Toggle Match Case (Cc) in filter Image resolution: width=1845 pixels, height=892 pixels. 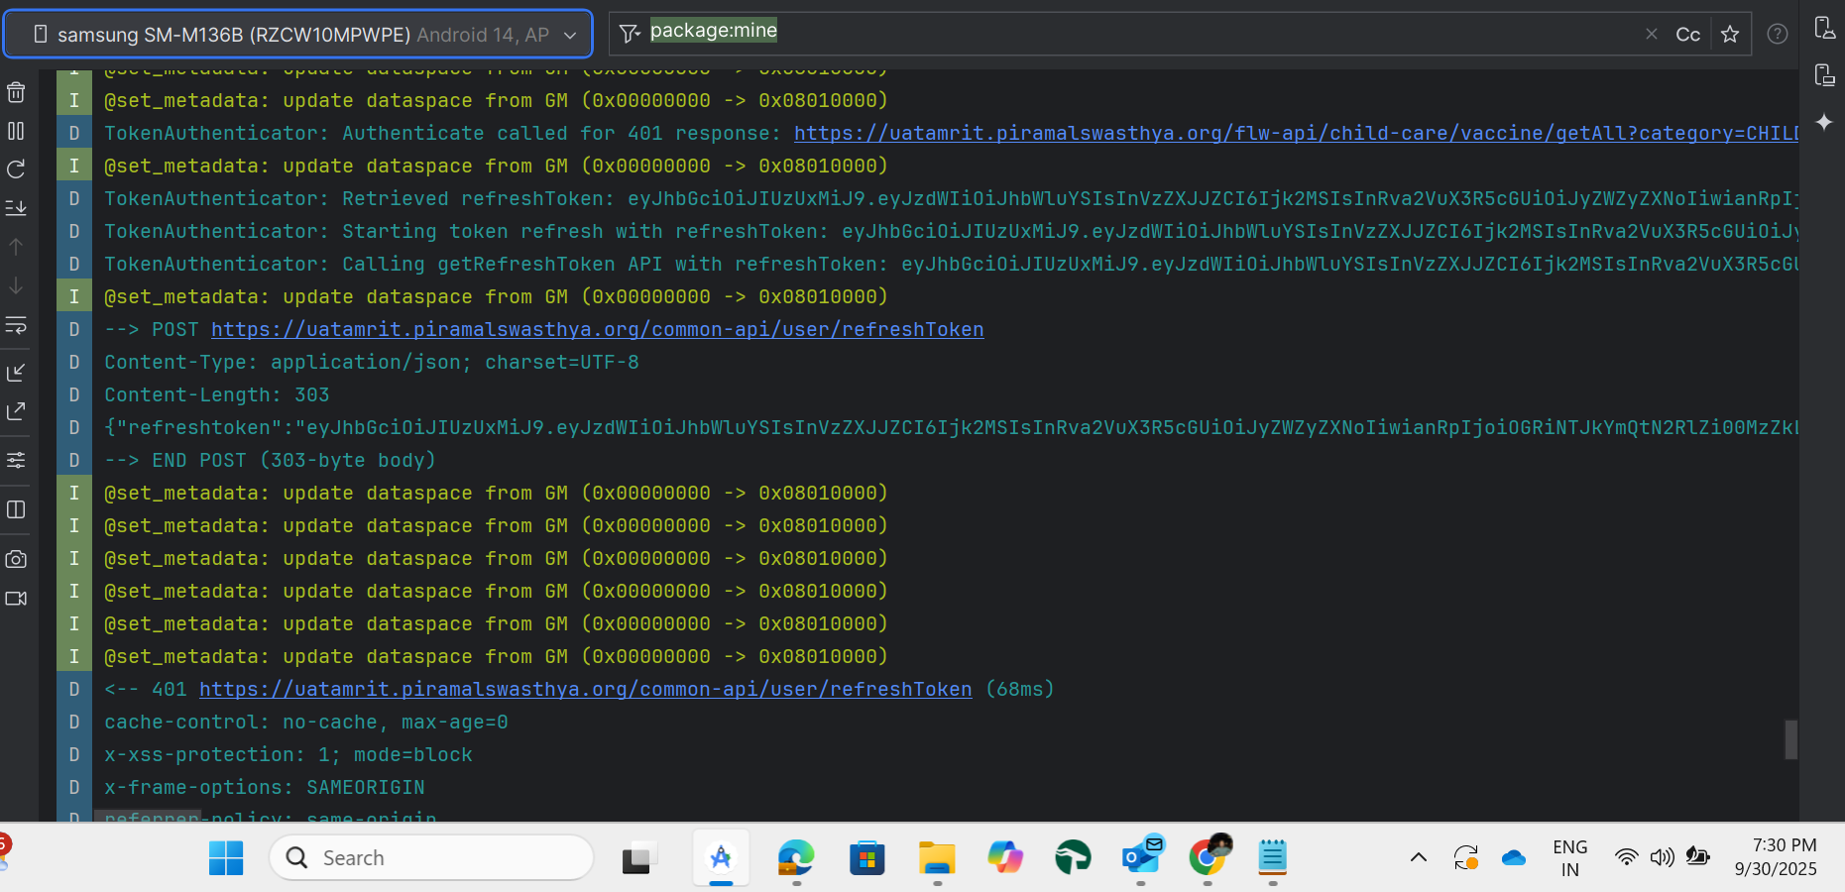(x=1687, y=35)
